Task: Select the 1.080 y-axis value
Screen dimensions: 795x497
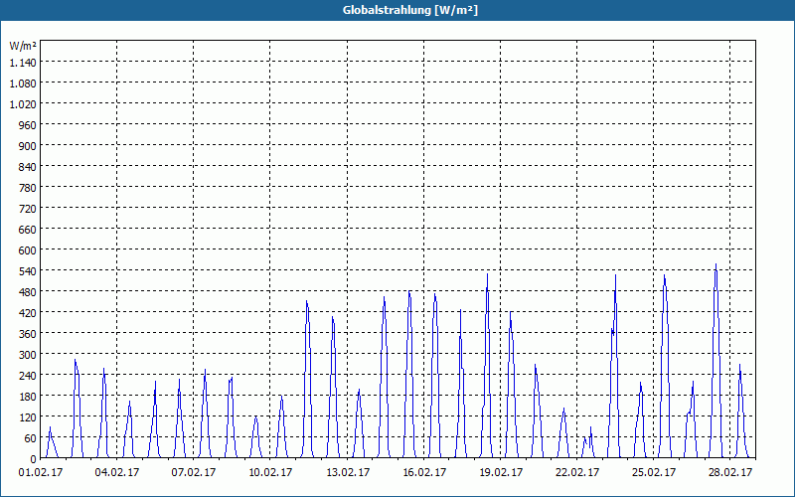Action: point(23,83)
